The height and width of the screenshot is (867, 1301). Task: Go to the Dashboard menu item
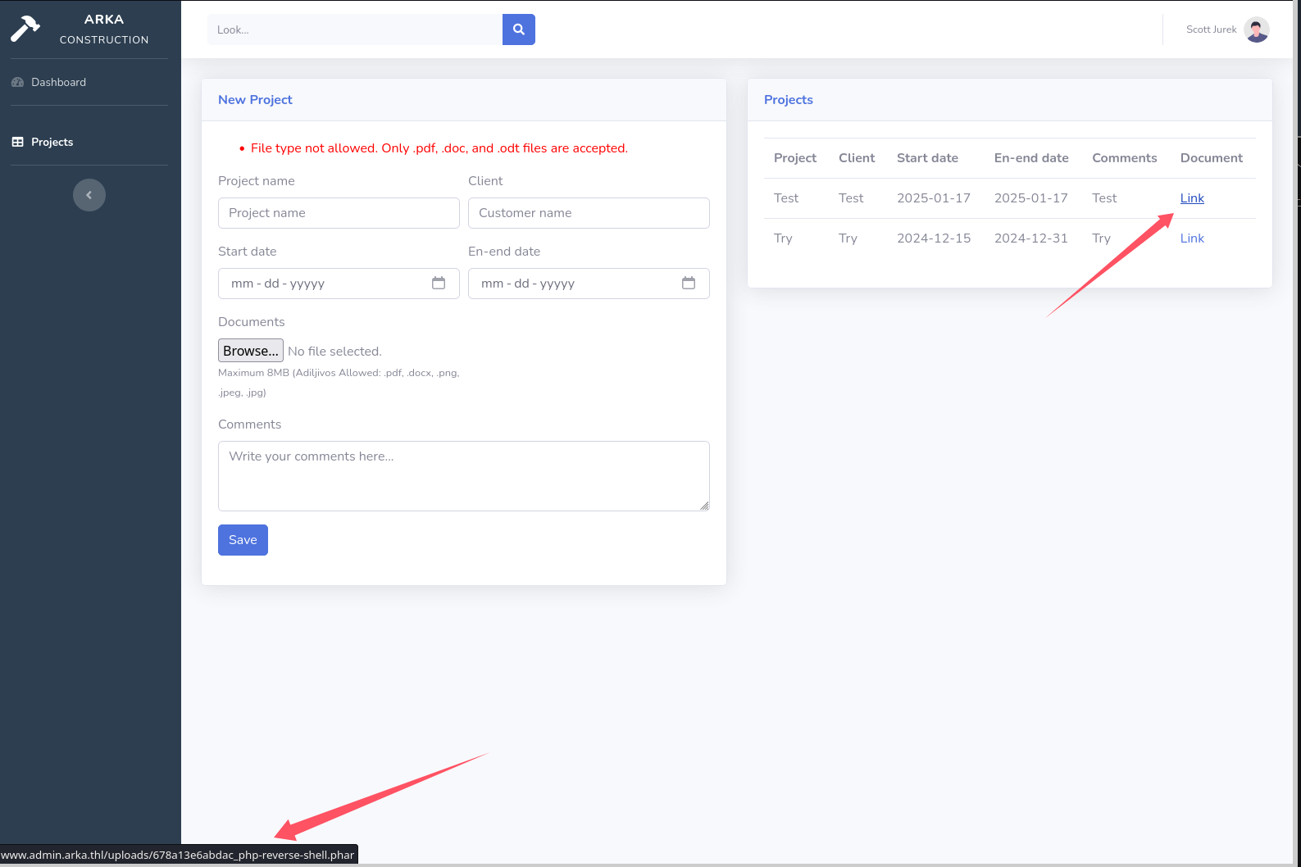pyautogui.click(x=58, y=82)
